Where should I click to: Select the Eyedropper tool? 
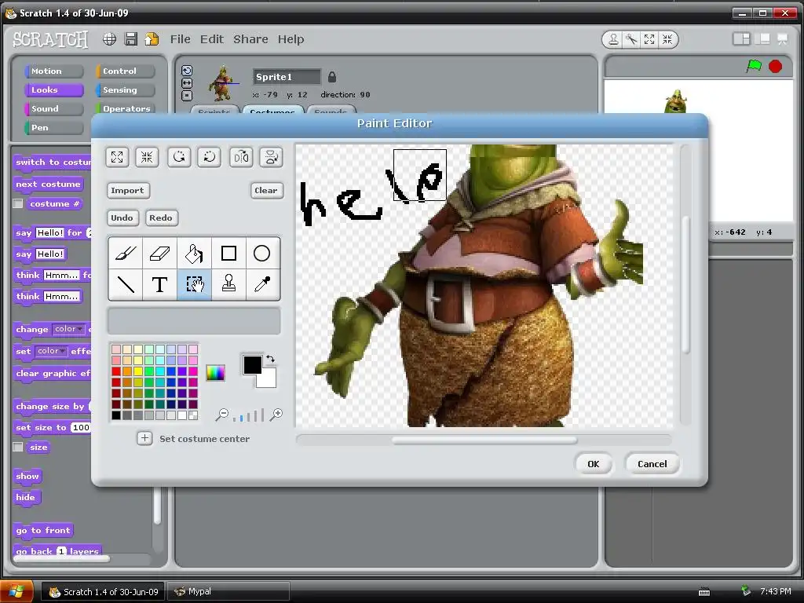262,284
